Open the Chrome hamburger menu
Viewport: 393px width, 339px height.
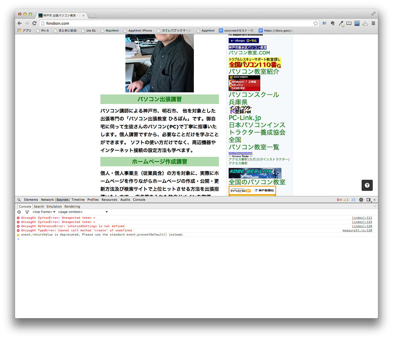373,23
